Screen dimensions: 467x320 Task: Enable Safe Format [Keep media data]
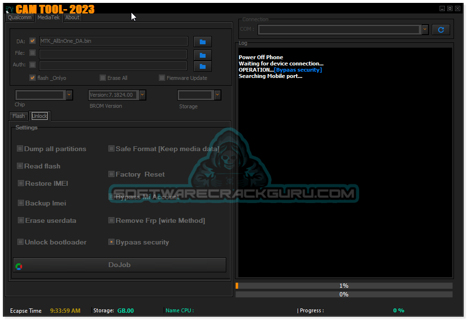pyautogui.click(x=111, y=148)
